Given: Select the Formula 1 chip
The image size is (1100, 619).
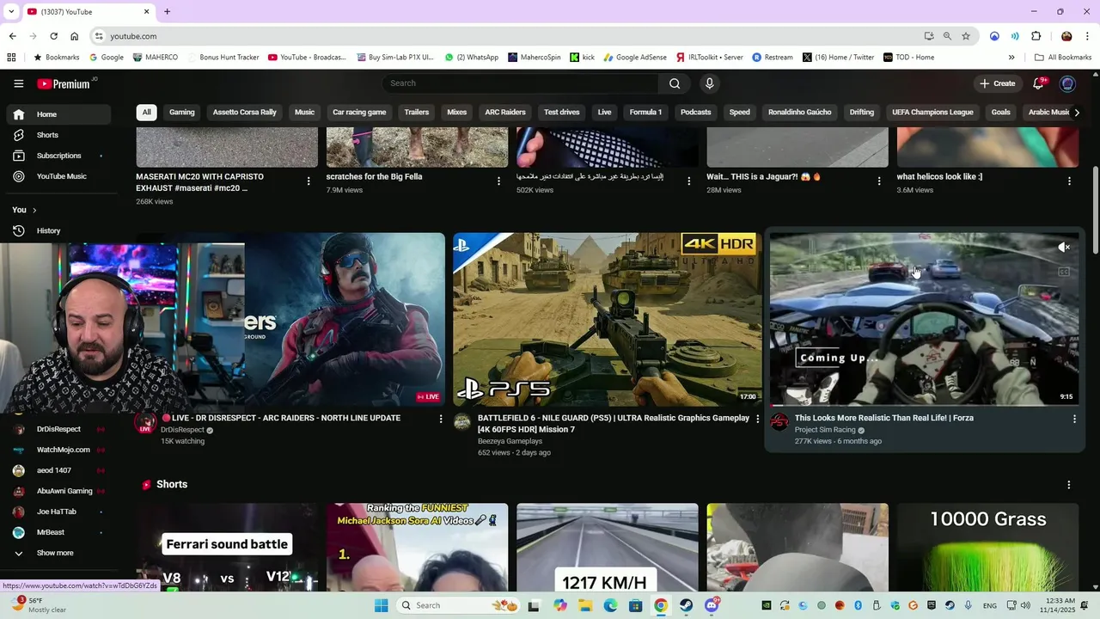Looking at the screenshot, I should (645, 113).
